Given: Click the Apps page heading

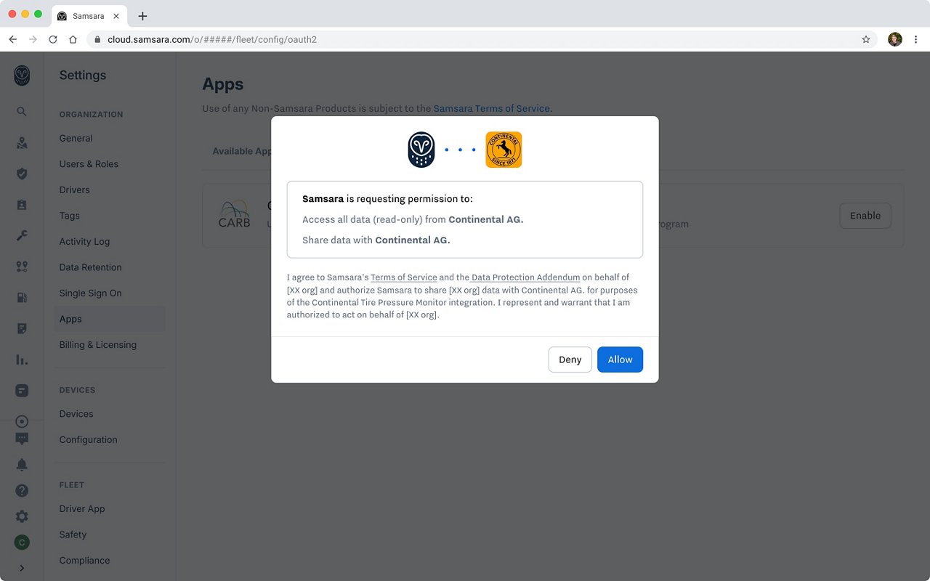Looking at the screenshot, I should 223,84.
